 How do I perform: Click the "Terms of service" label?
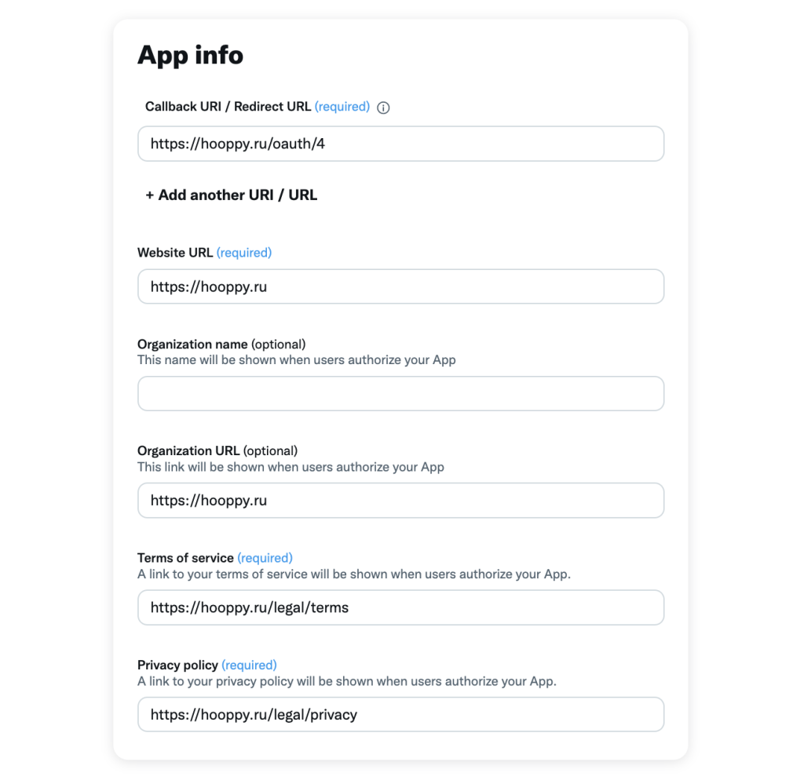point(185,558)
